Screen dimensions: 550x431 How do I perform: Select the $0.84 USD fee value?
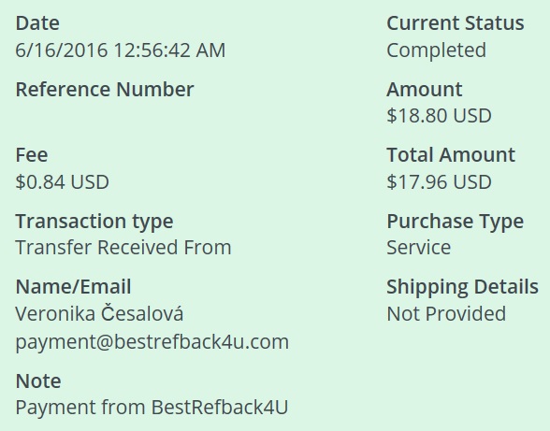[62, 181]
